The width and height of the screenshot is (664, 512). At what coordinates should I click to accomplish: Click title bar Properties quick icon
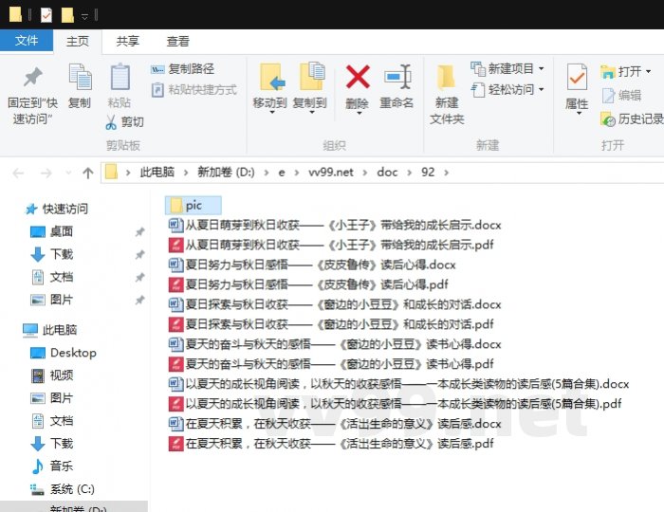click(46, 15)
